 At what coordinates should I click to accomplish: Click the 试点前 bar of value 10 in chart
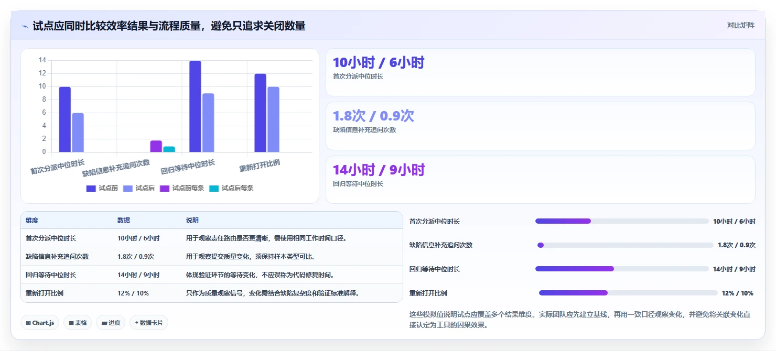[65, 119]
